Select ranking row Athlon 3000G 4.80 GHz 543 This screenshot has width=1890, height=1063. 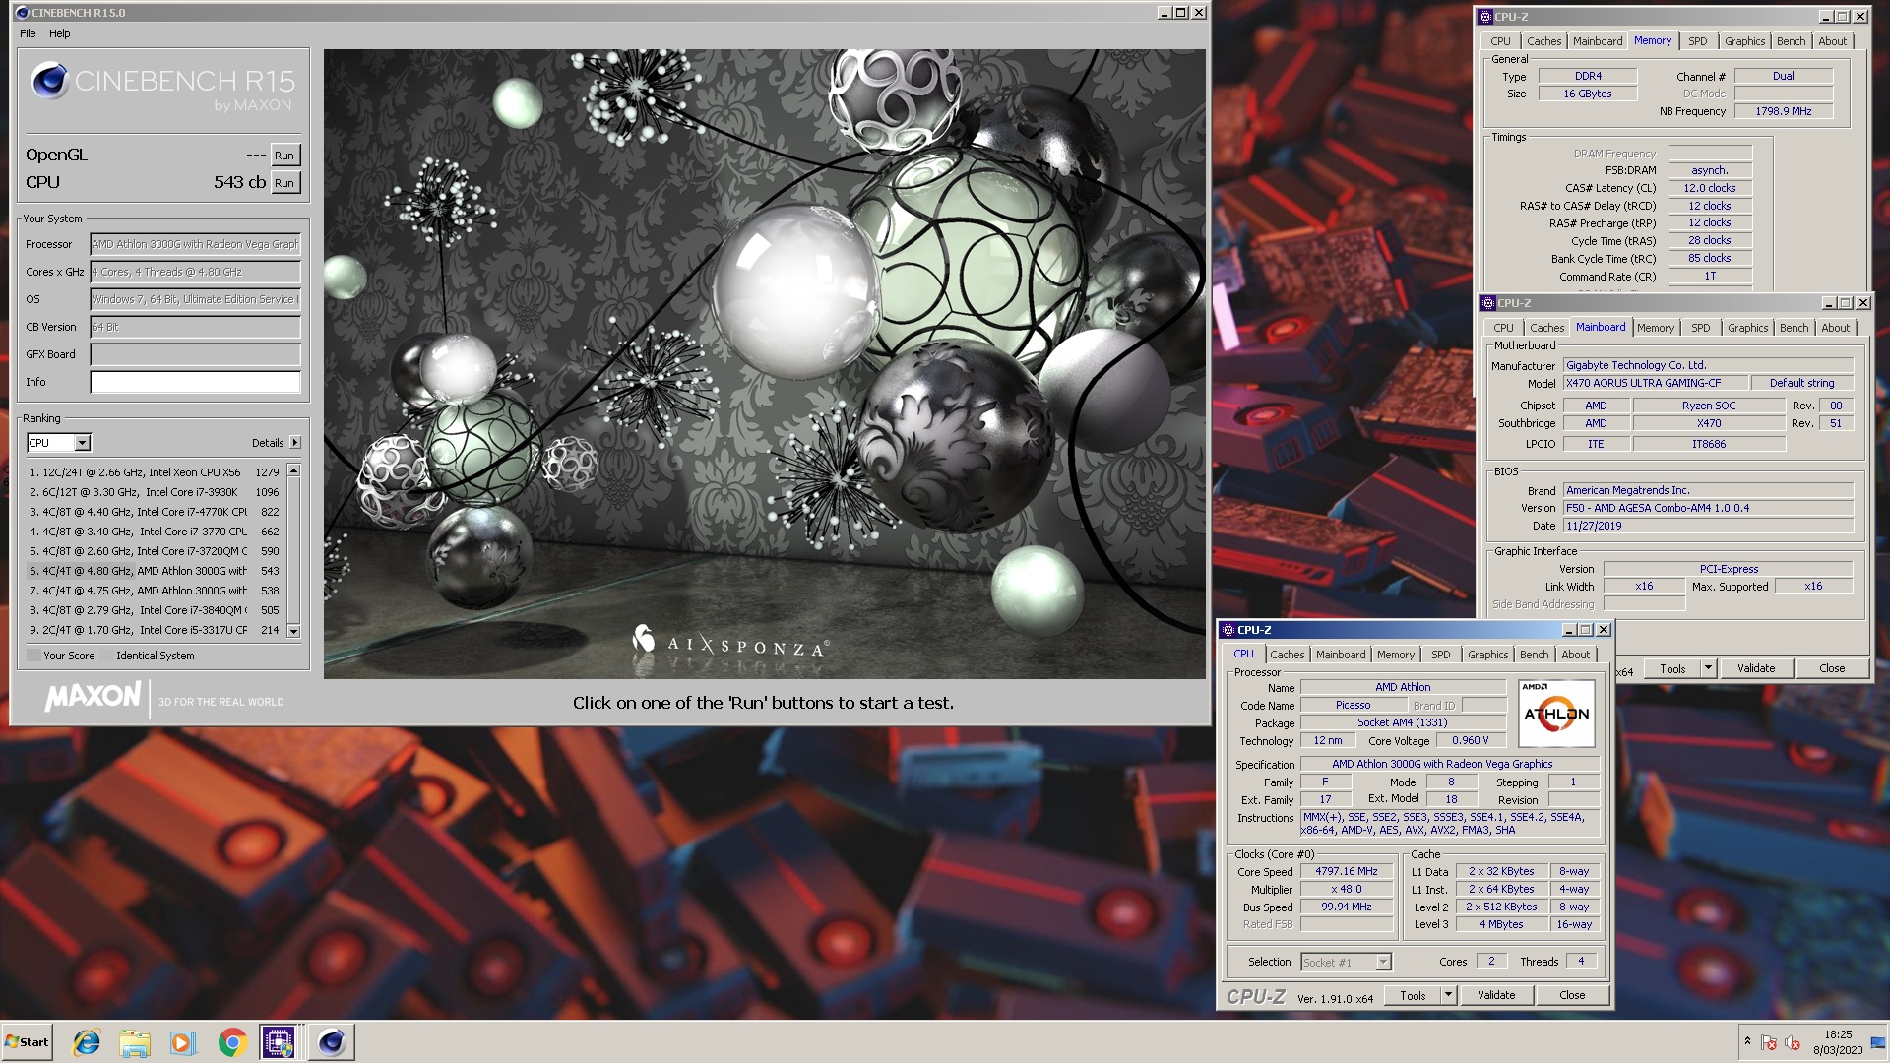(x=155, y=571)
